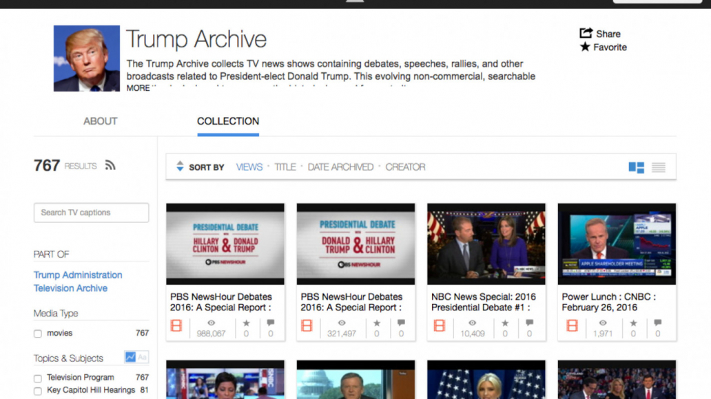Open Apple Shareholder Meeting CNBC thumbnail
Viewport: 711px width, 399px height.
click(x=617, y=244)
